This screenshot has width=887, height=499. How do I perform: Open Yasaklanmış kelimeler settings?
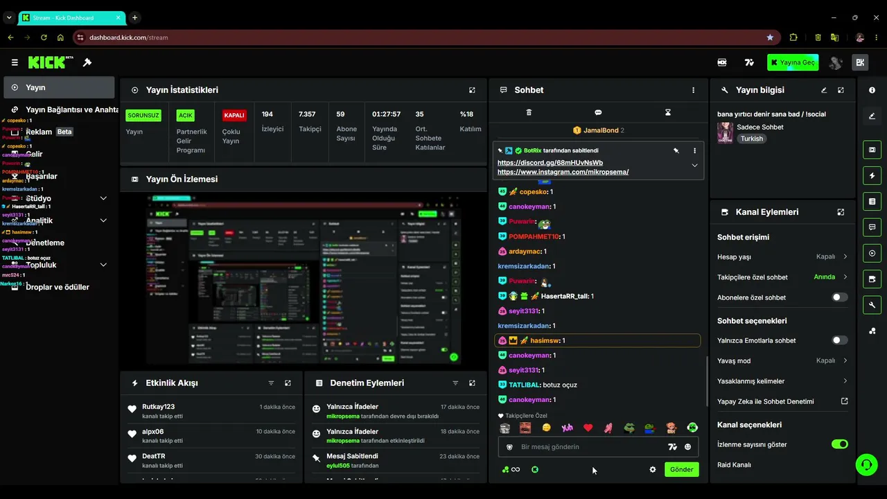tap(782, 381)
